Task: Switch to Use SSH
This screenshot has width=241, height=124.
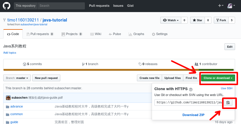Action: click(227, 88)
